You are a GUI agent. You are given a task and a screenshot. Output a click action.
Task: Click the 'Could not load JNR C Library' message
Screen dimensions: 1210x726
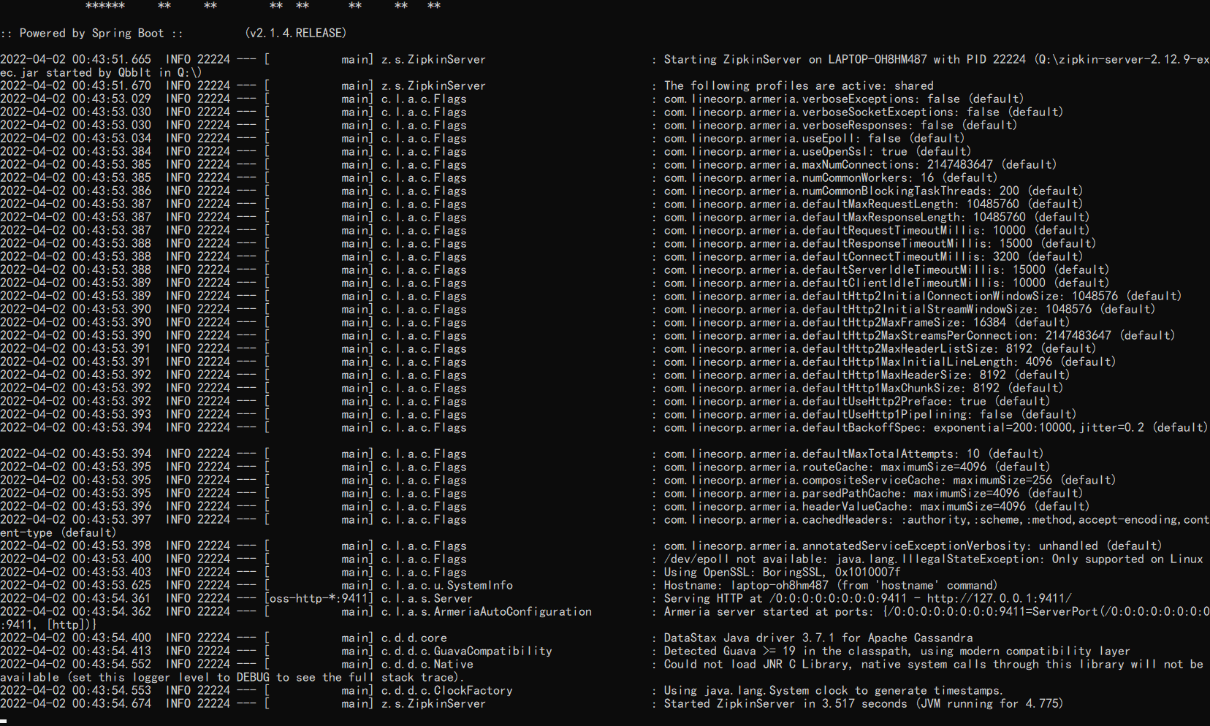pos(933,664)
